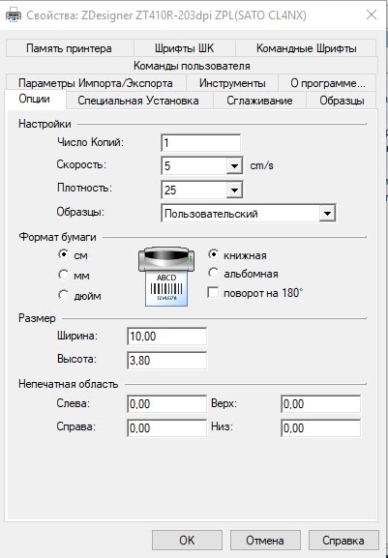
Task: Click the label printer preview image
Action: click(166, 277)
